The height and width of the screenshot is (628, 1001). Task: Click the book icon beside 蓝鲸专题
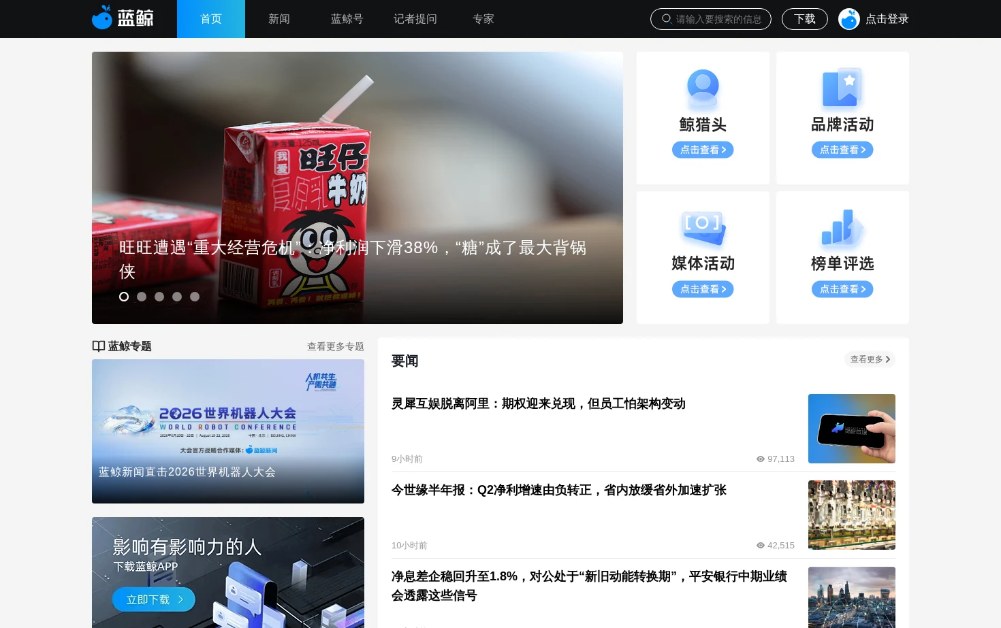(x=99, y=346)
